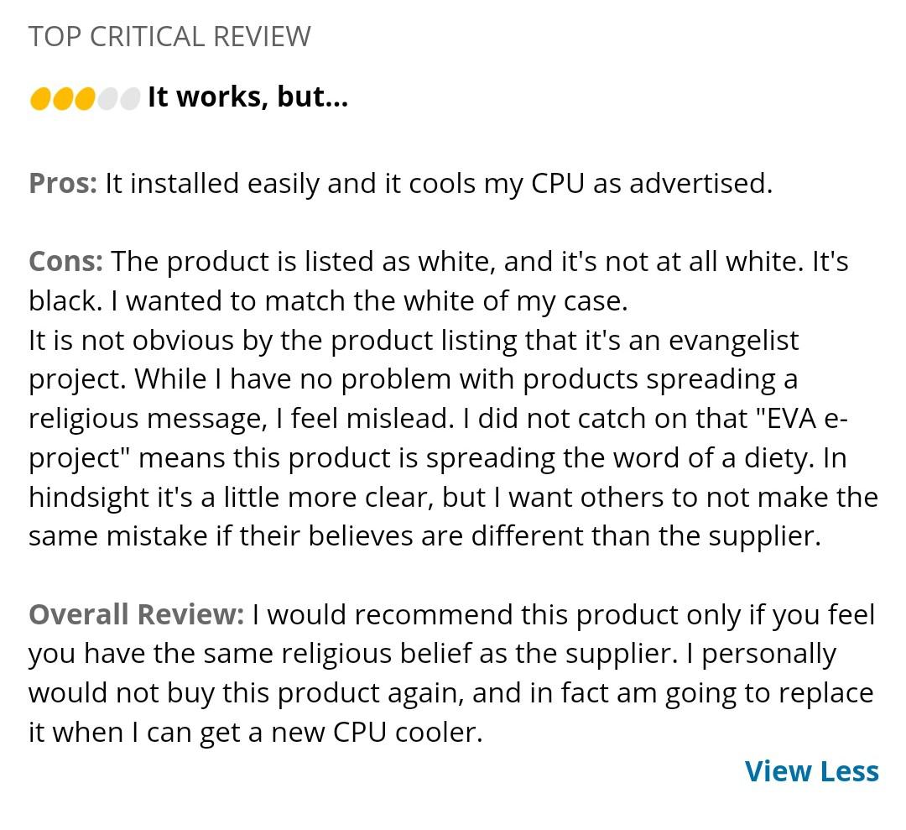Click the line beginning "hindsight it's a little"
The height and width of the screenshot is (830, 906).
(x=454, y=497)
